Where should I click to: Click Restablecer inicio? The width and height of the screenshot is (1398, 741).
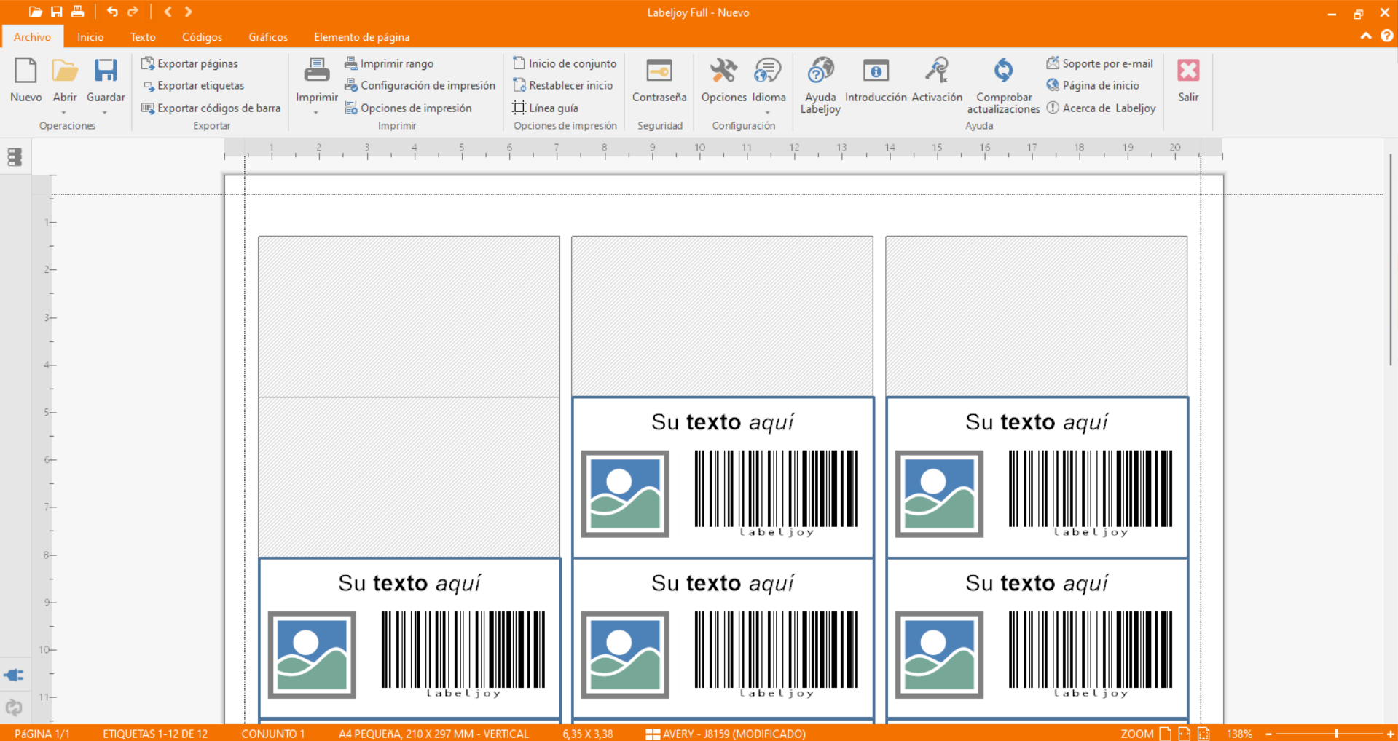[x=562, y=85]
